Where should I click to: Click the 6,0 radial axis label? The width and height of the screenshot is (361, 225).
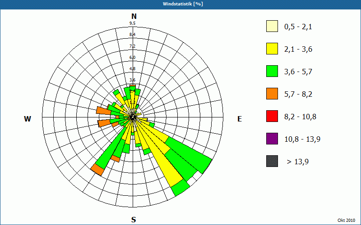point(132,58)
